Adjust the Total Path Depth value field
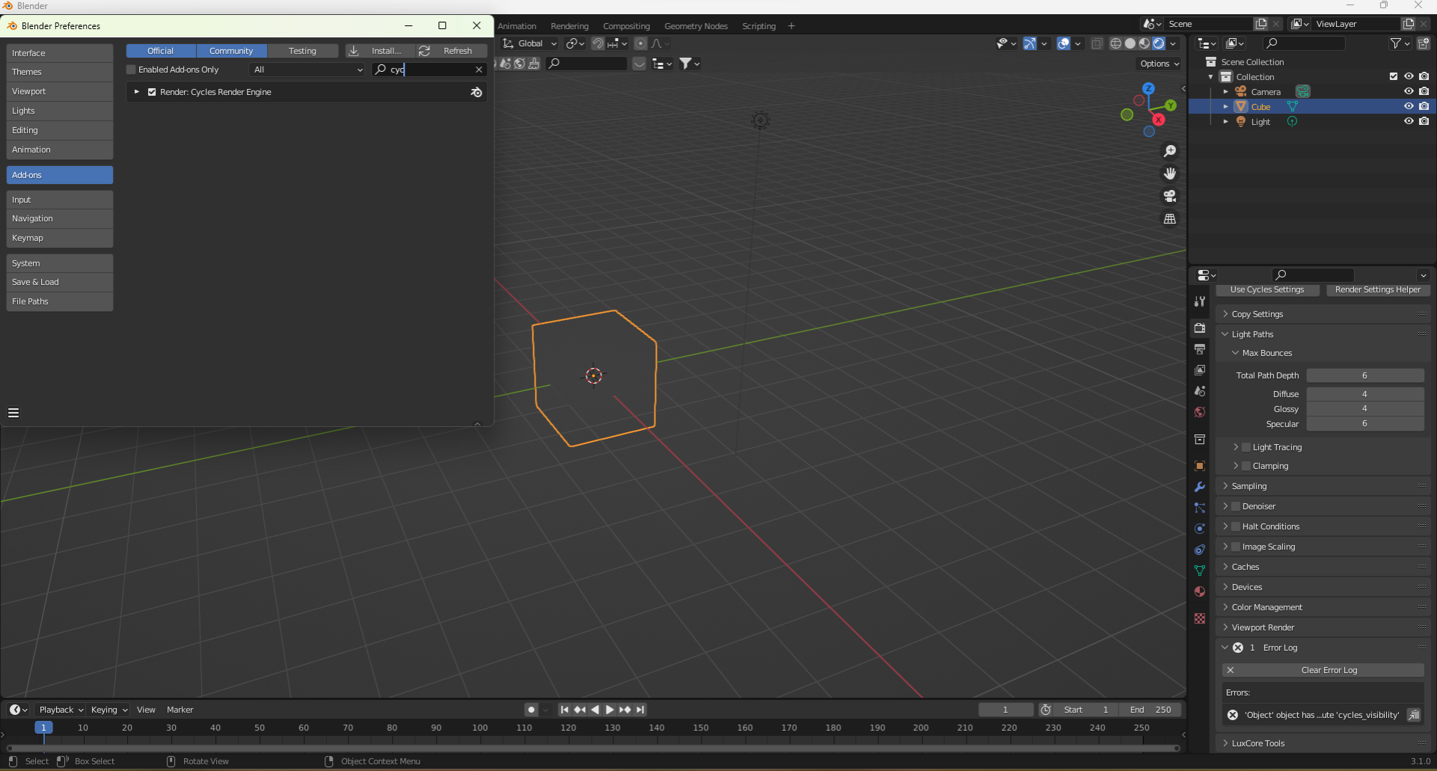Screen dimensions: 1437x771 [1364, 375]
